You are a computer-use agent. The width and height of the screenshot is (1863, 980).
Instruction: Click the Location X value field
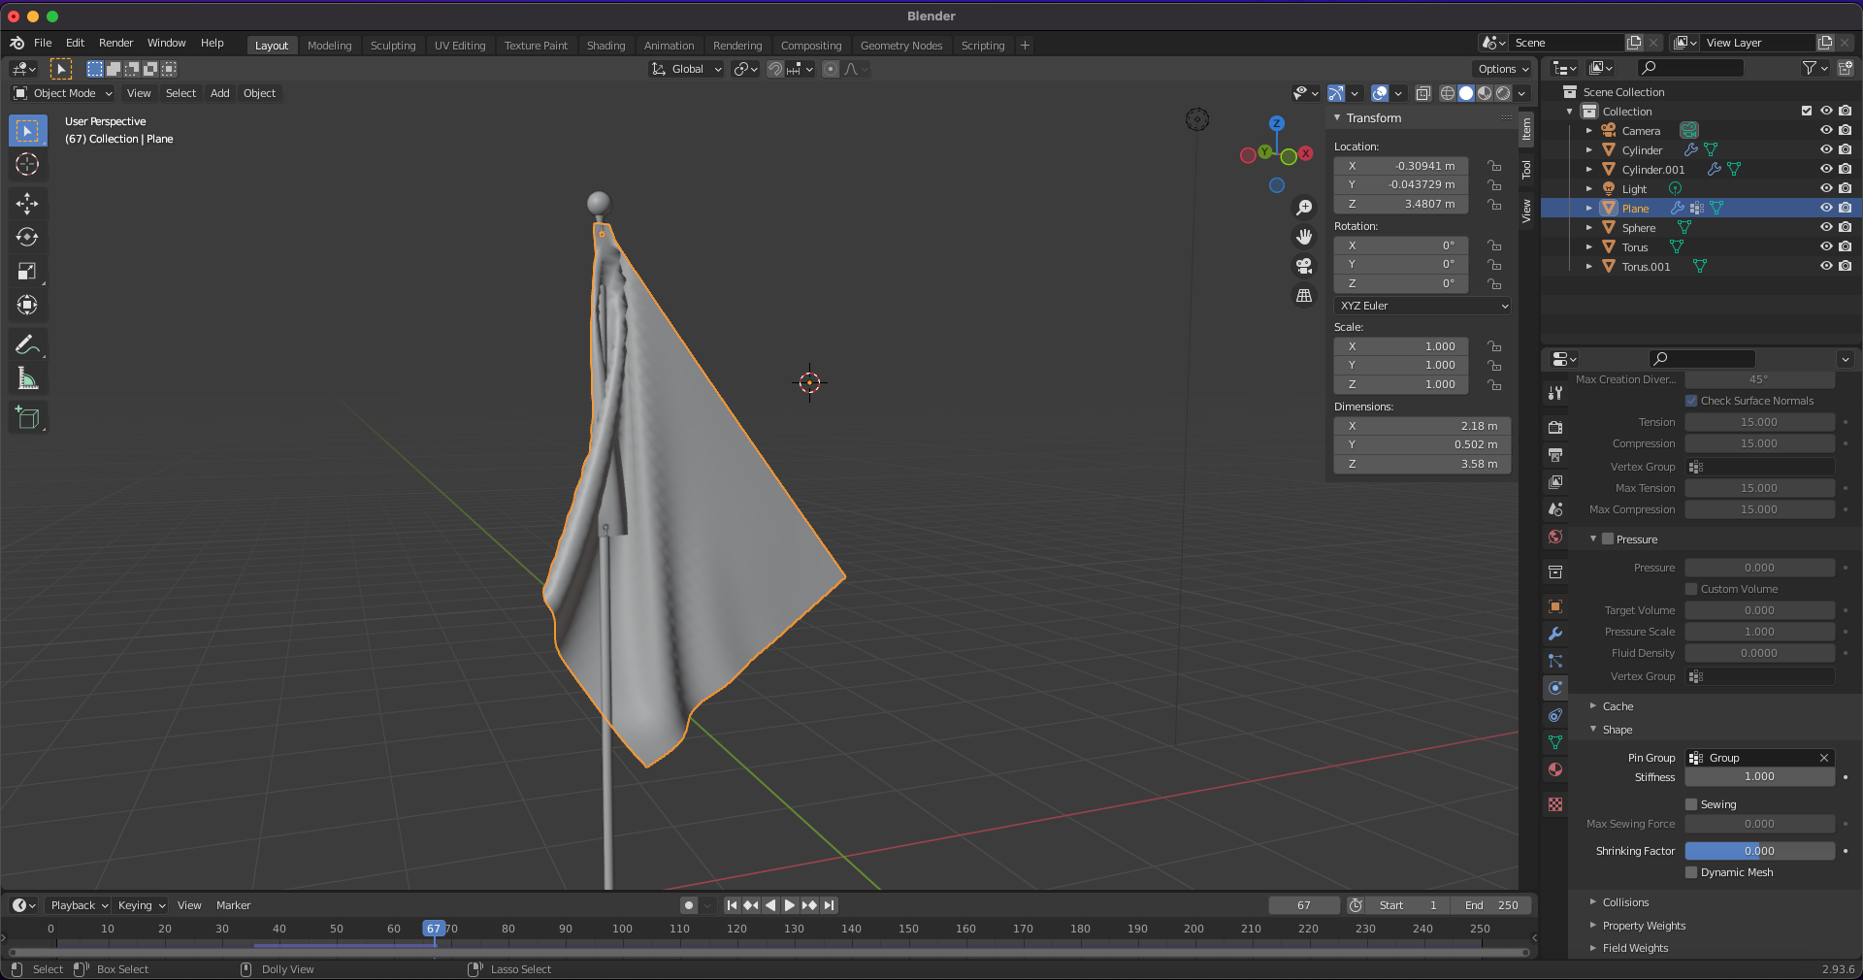point(1401,166)
